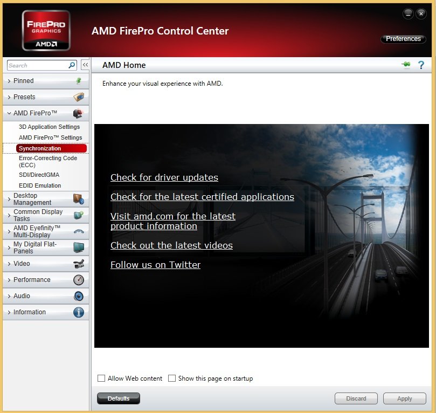The width and height of the screenshot is (436, 413).
Task: Click the Performance gauge icon
Action: coord(79,280)
